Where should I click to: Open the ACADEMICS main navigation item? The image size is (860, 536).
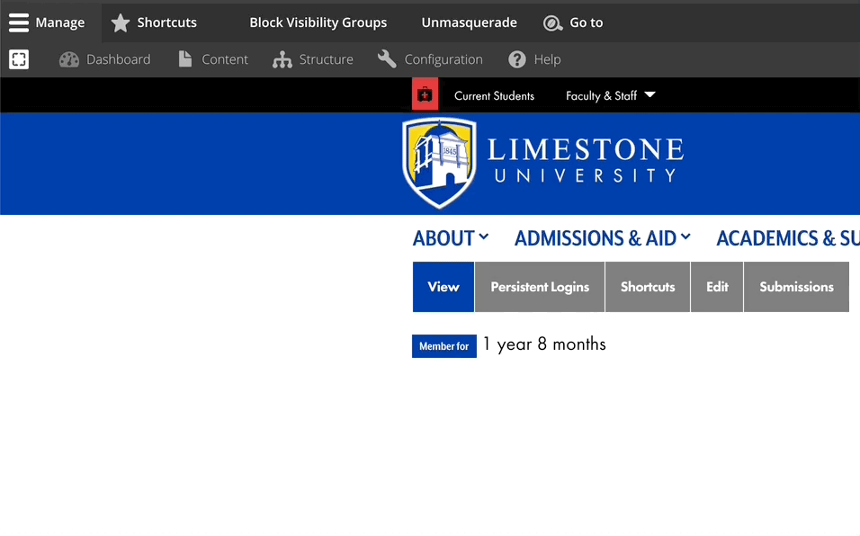click(788, 238)
